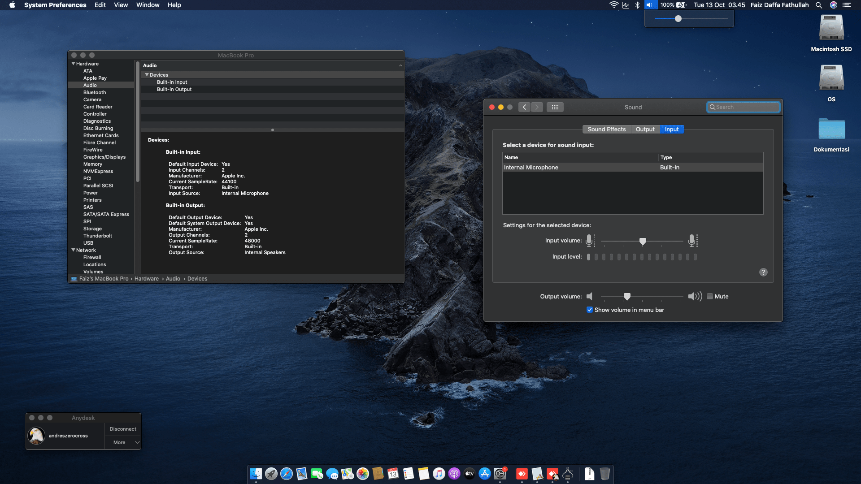The width and height of the screenshot is (861, 484).
Task: Click the Wi-Fi status icon
Action: (x=613, y=5)
